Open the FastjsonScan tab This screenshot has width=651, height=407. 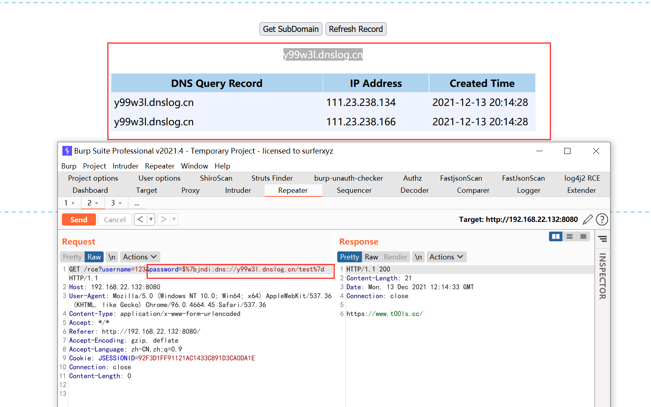click(x=461, y=178)
